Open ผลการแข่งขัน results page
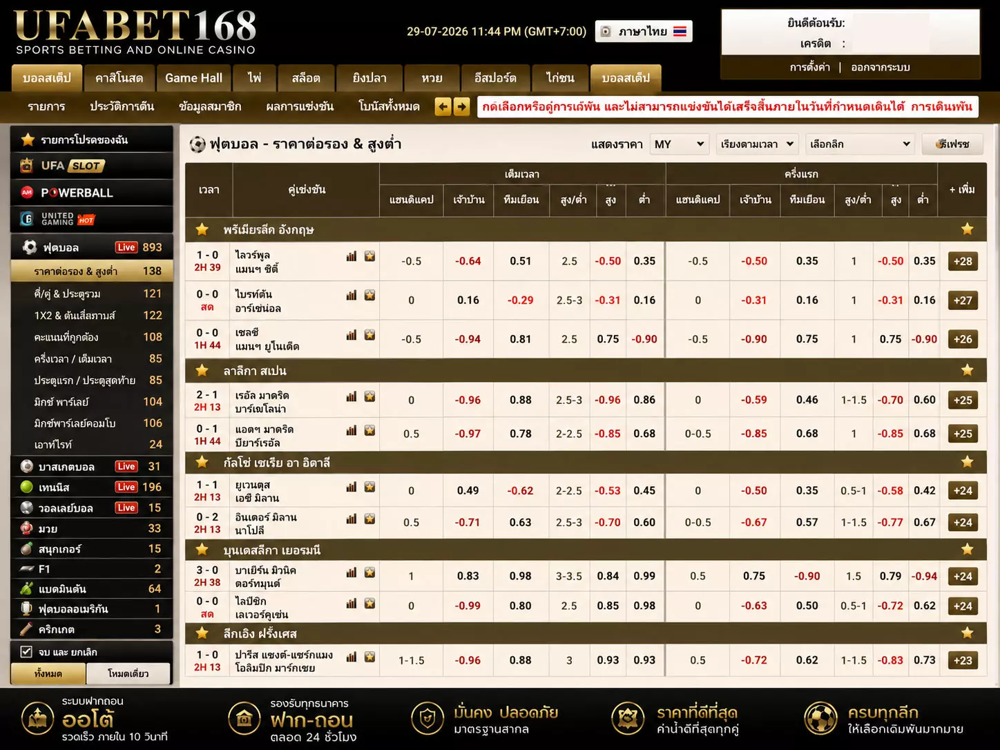This screenshot has height=750, width=1000. tap(300, 106)
